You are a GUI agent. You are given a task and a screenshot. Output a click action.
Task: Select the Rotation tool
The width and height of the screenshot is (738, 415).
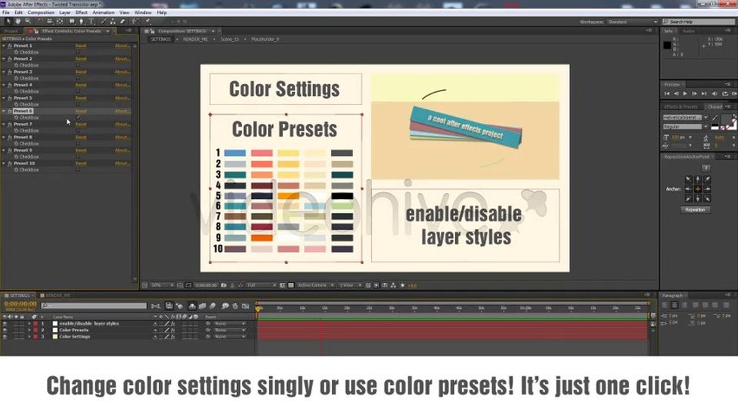40,21
